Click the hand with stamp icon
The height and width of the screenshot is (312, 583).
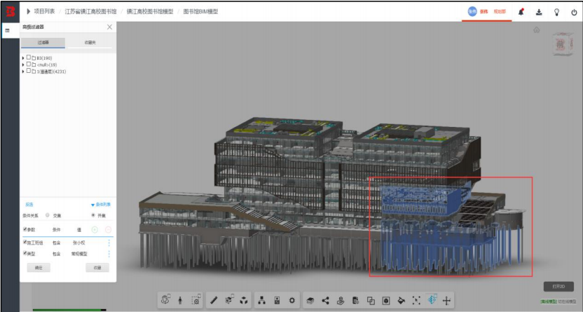pyautogui.click(x=341, y=301)
